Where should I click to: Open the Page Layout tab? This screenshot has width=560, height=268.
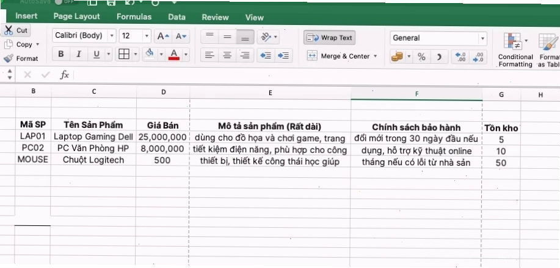pyautogui.click(x=77, y=16)
